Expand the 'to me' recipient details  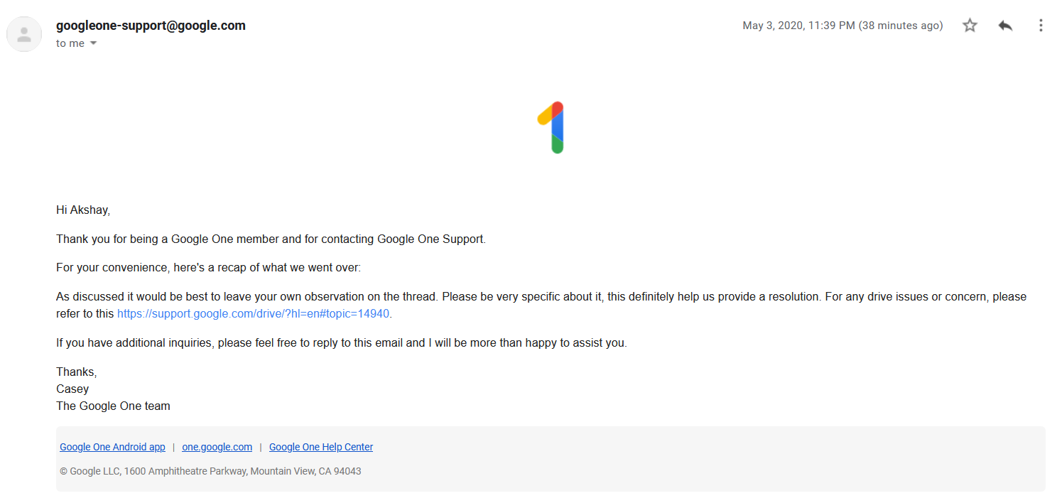coord(76,43)
